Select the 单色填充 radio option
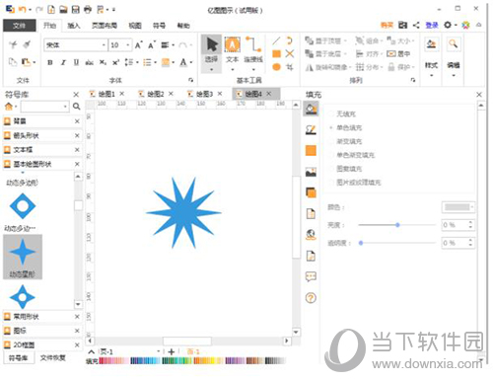493x382 pixels. pyautogui.click(x=331, y=127)
